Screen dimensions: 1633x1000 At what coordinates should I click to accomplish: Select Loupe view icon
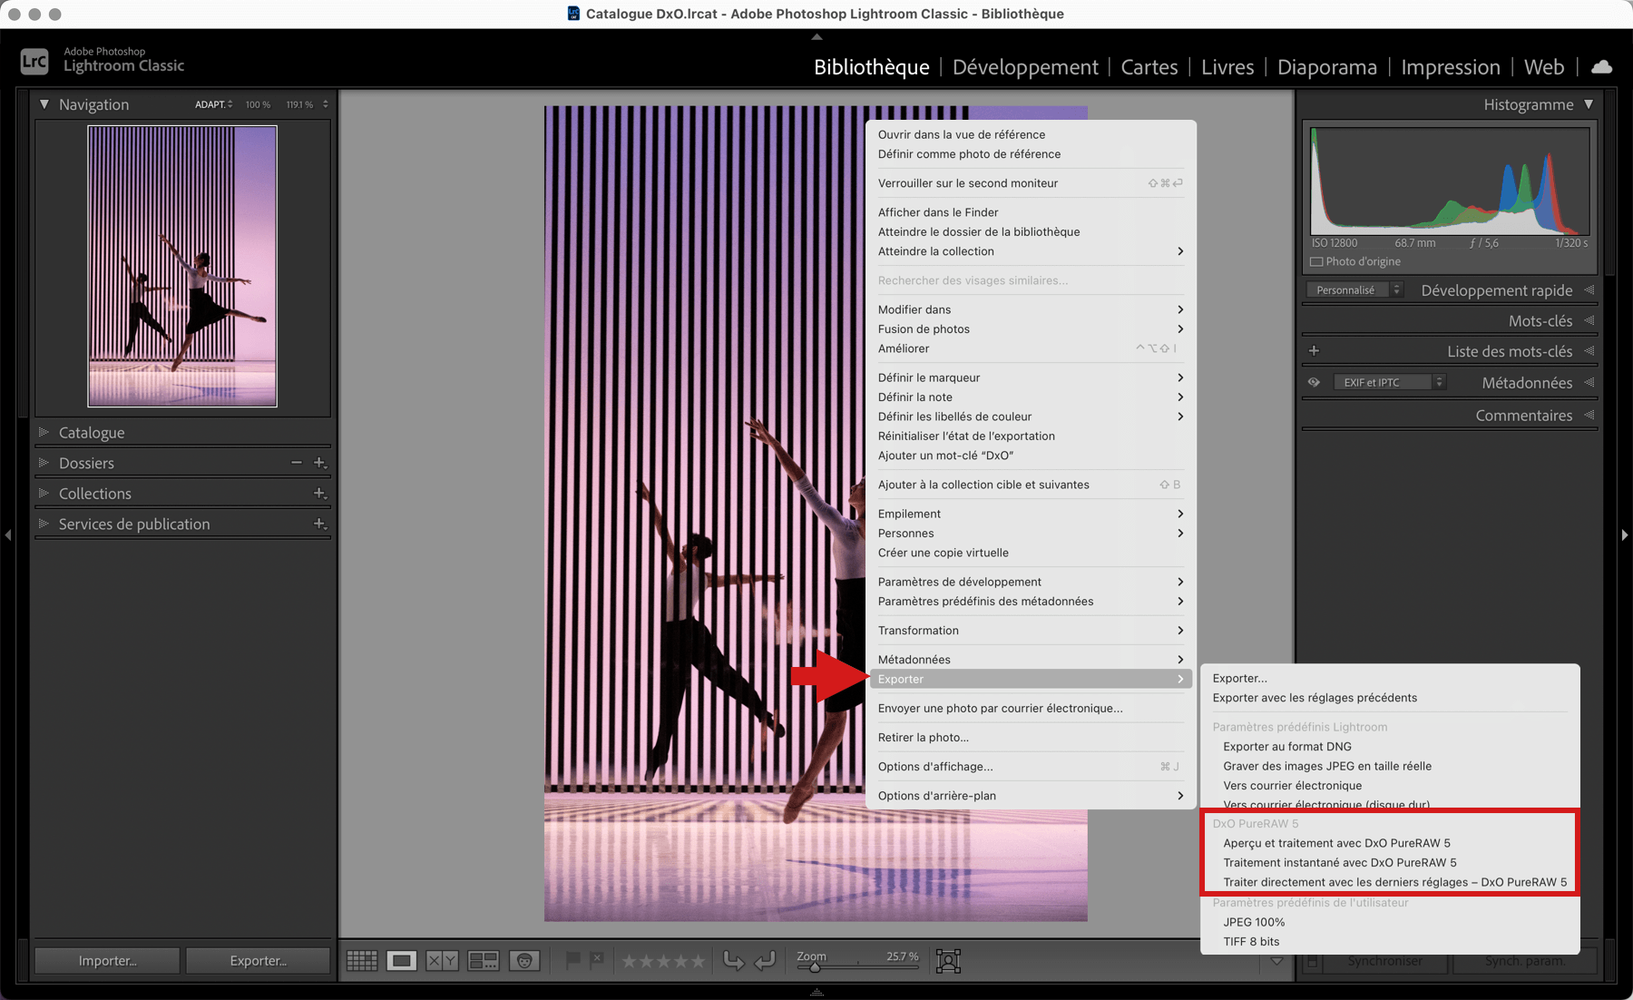401,960
